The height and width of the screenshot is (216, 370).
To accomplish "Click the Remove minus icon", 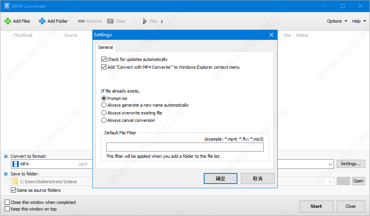I will coord(81,21).
